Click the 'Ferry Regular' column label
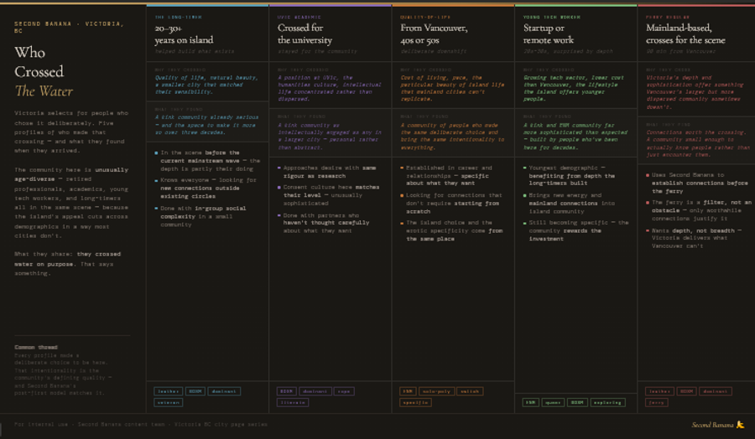This screenshot has width=755, height=439. [x=668, y=17]
